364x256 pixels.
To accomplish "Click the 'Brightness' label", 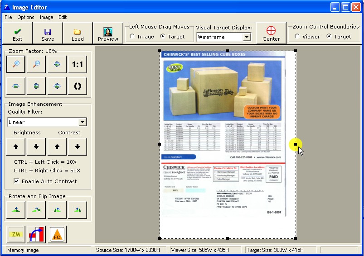I will pyautogui.click(x=27, y=133).
